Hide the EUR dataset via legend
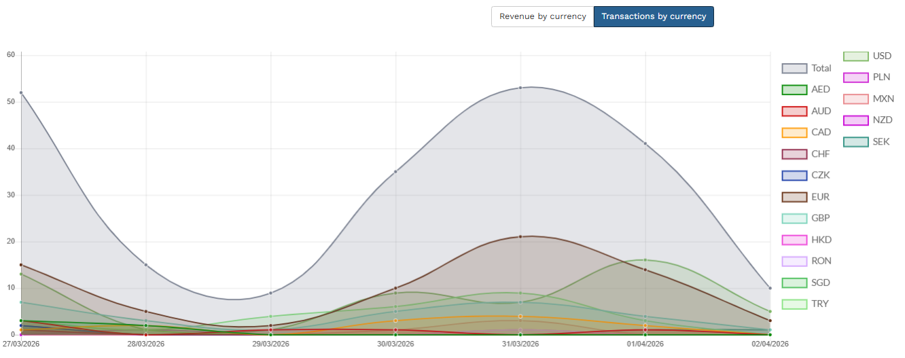The width and height of the screenshot is (905, 358). click(x=806, y=197)
